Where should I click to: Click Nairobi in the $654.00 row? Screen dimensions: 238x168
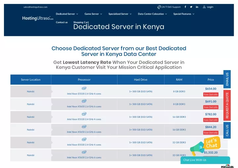(31, 91)
